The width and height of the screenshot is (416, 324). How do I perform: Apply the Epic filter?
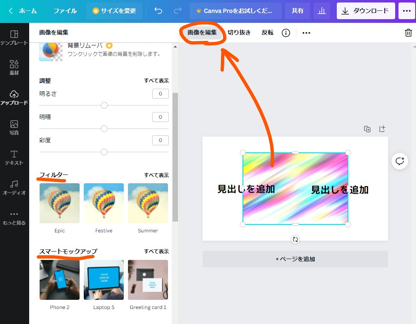[x=60, y=203]
